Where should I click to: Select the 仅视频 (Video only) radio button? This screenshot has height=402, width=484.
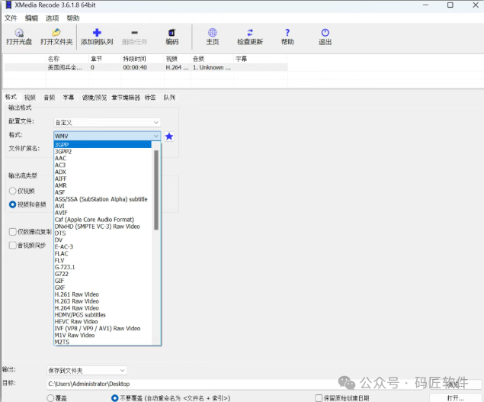13,191
